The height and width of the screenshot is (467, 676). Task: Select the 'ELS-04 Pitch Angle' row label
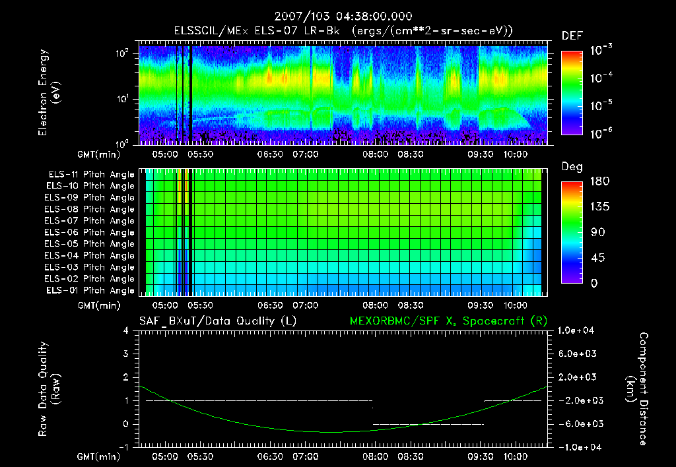pyautogui.click(x=90, y=256)
